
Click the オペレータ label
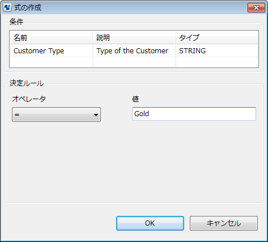[29, 99]
